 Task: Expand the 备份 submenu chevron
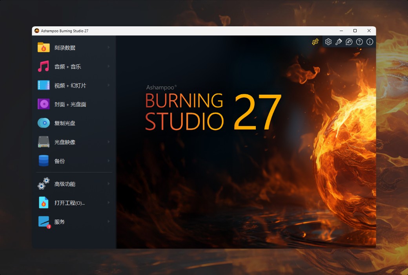click(x=109, y=161)
